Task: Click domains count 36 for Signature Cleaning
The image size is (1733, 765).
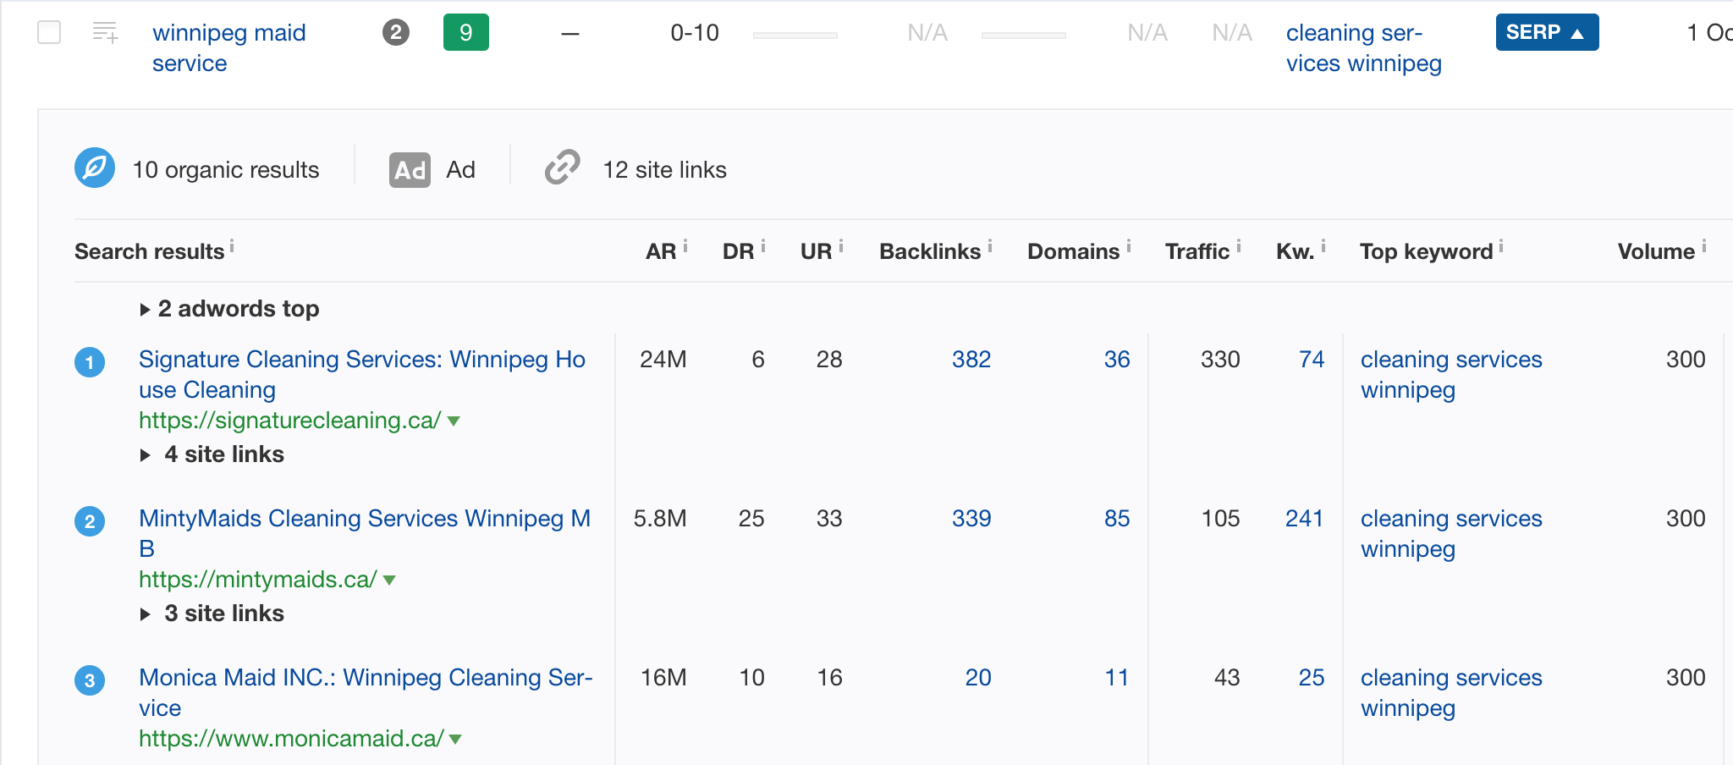Action: 1117,360
